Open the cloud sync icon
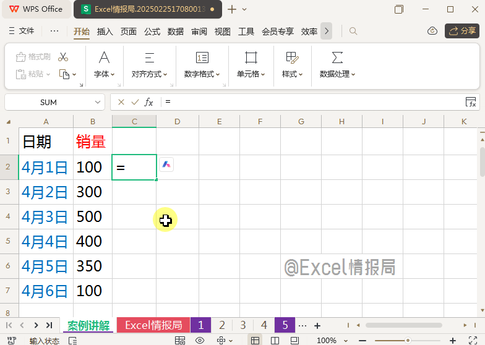This screenshot has width=485, height=345. click(432, 31)
